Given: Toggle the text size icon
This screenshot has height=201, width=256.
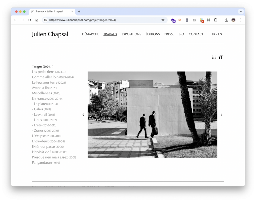Looking at the screenshot, I should coord(220,57).
